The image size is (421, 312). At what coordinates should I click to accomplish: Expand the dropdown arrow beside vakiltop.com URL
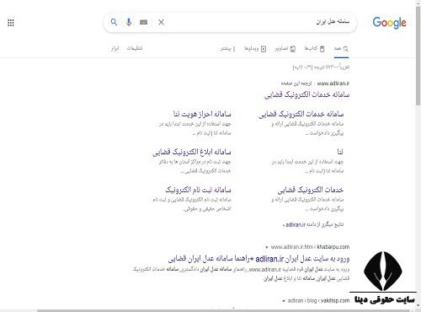[x=284, y=301]
